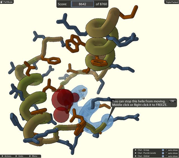The height and width of the screenshot is (158, 179).
Task: Open info for Chat - Global
Action: coord(163,156)
